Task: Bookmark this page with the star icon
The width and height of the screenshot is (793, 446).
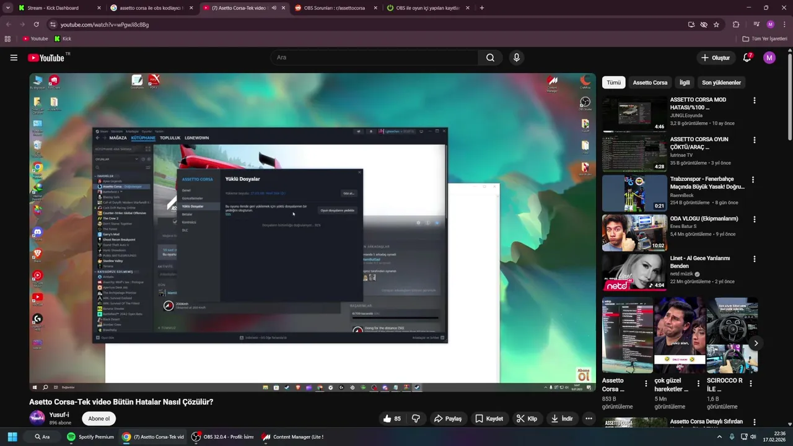Action: pos(716,25)
